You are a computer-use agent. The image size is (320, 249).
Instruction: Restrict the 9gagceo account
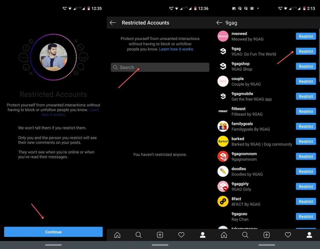click(306, 217)
